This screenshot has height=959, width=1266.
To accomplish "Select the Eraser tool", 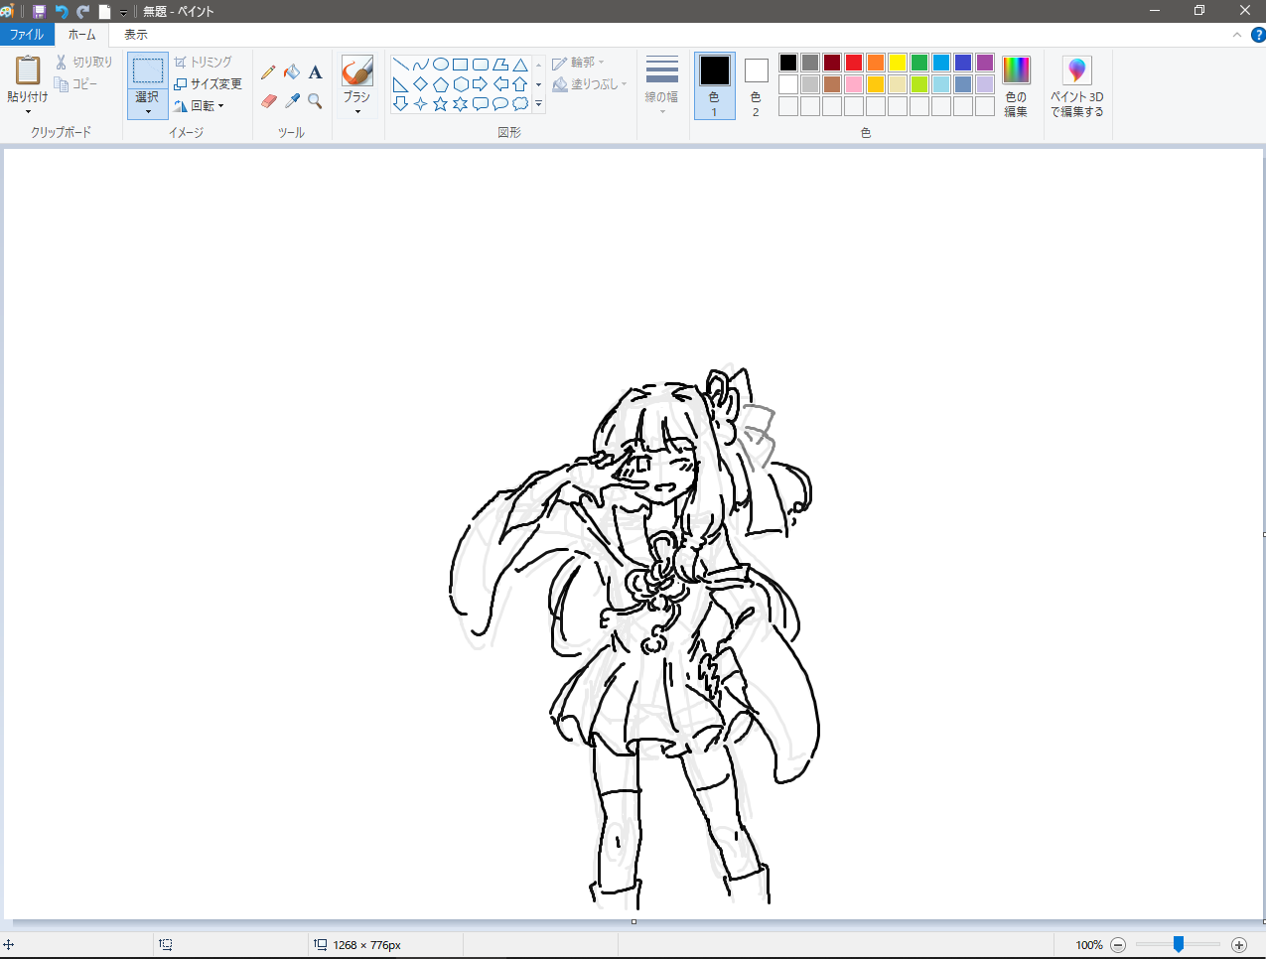I will tap(268, 101).
